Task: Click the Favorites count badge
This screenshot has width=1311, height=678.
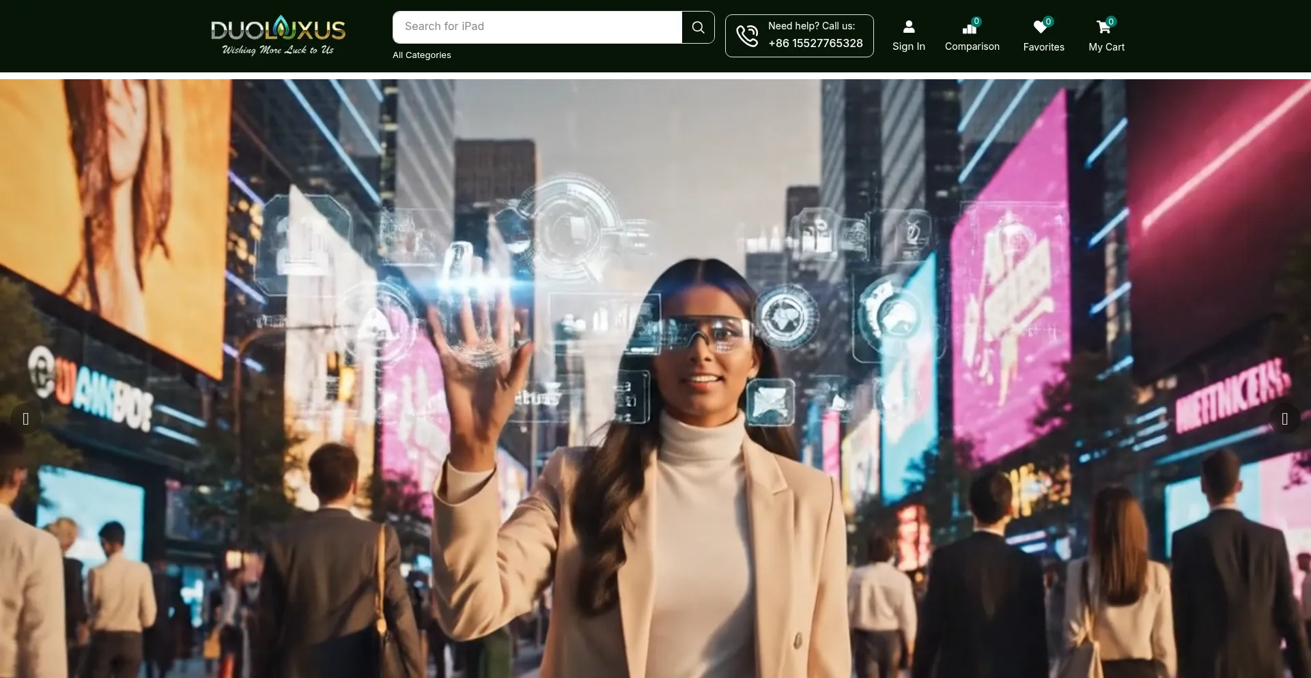Action: pos(1048,21)
